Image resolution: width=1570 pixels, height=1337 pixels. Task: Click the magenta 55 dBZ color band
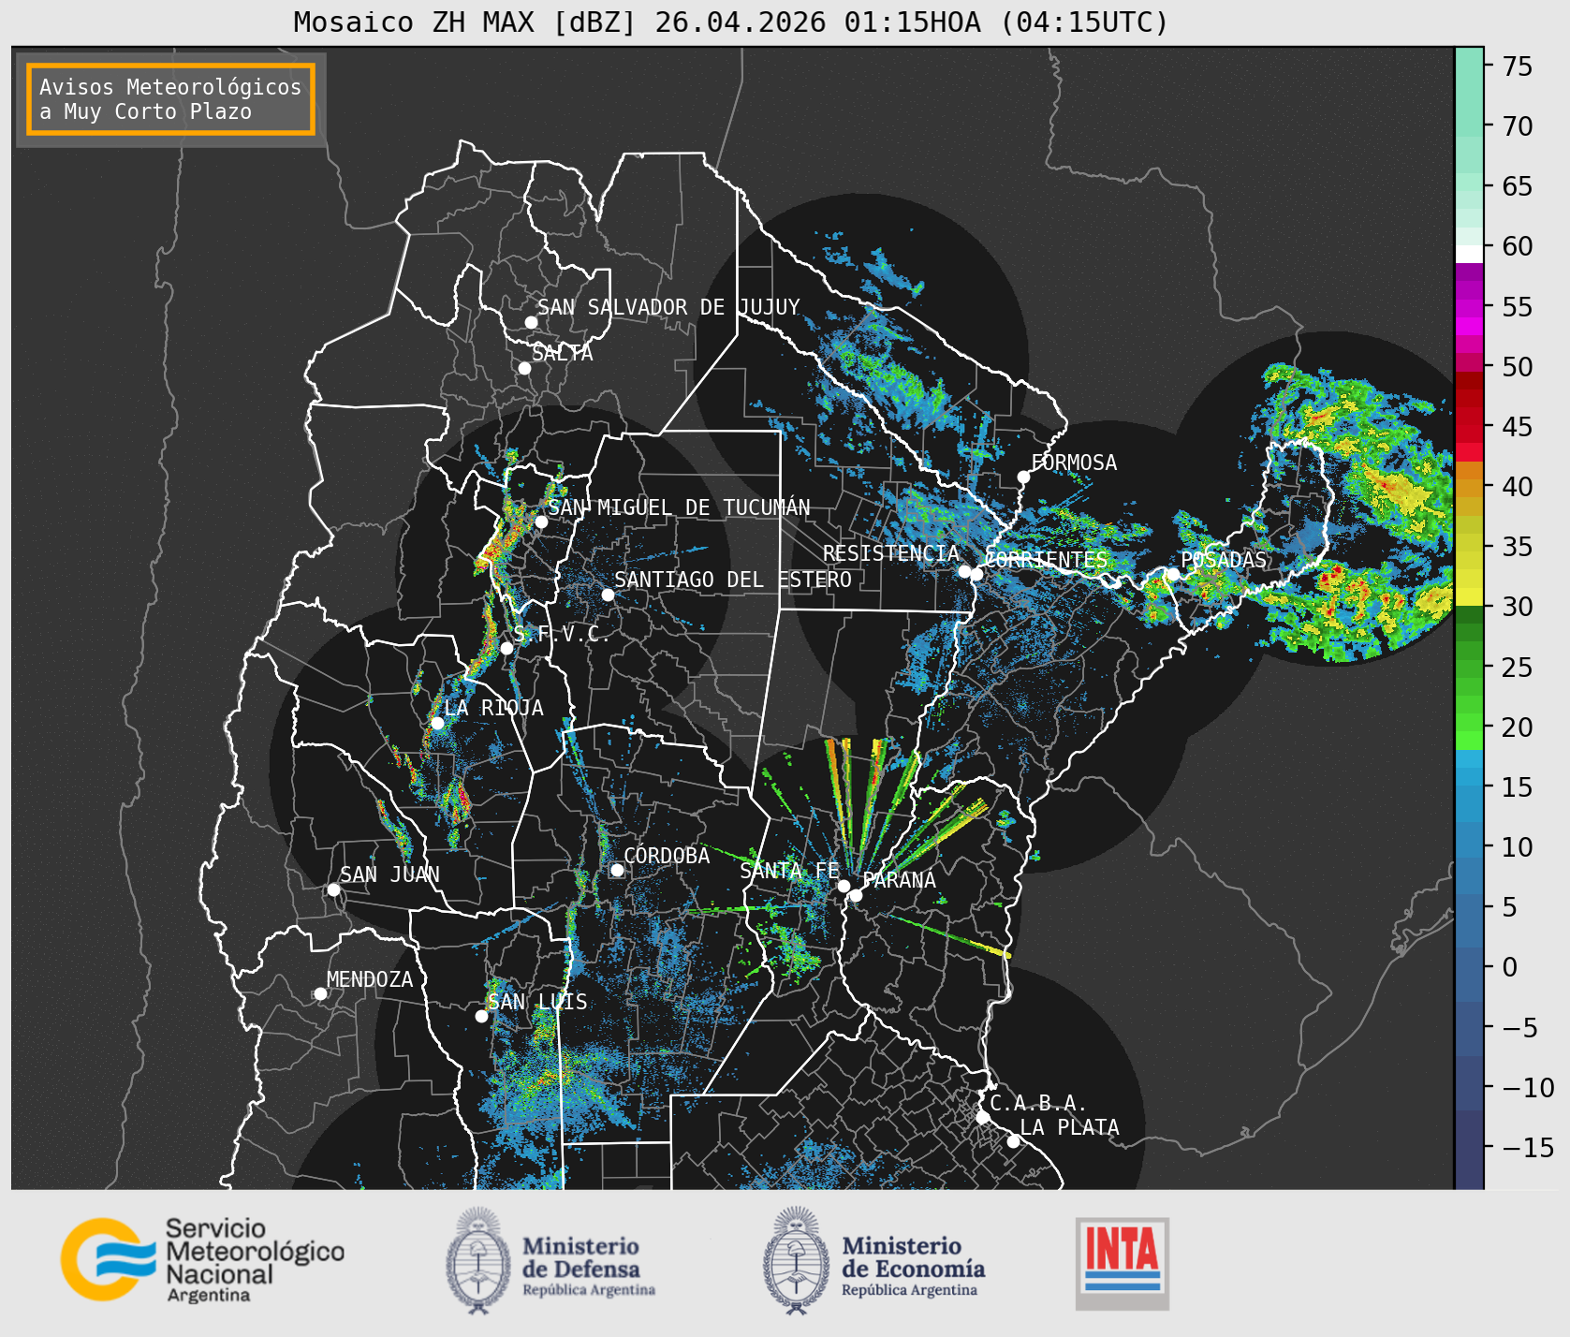1469,309
